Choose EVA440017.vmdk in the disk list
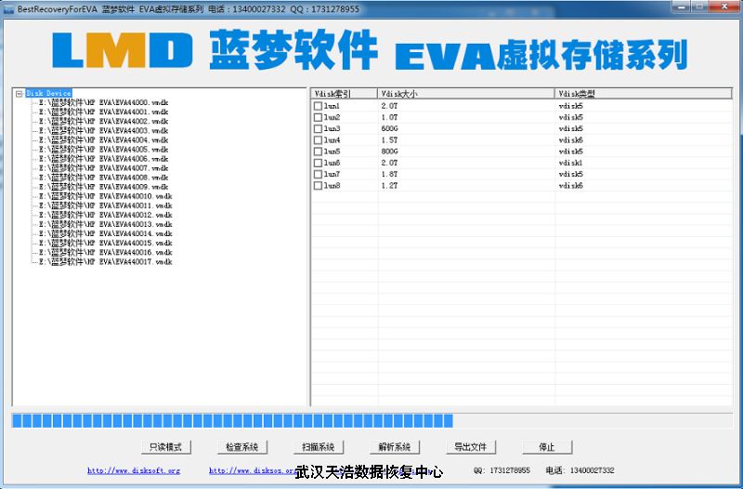Screen dimensions: 743x489 coord(107,262)
